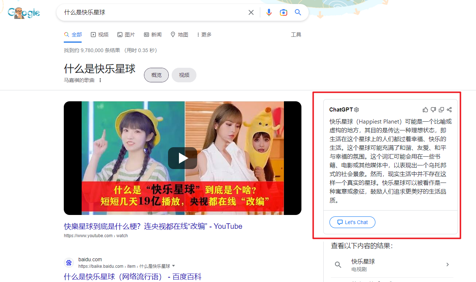The image size is (476, 282).
Task: Thumbs down the ChatGPT answer
Action: click(x=433, y=110)
